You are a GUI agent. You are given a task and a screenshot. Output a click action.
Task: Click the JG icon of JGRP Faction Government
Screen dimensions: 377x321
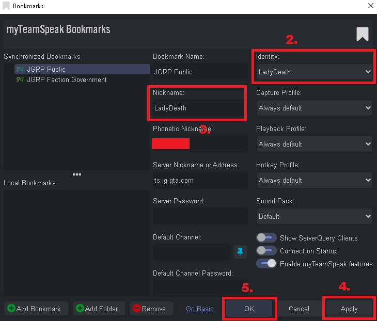tap(20, 79)
